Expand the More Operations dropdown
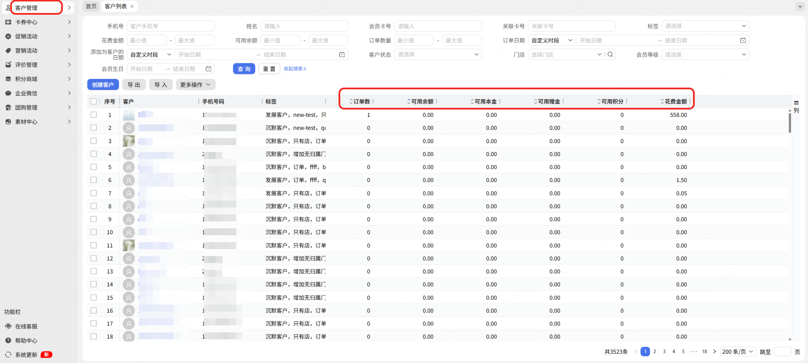 195,84
